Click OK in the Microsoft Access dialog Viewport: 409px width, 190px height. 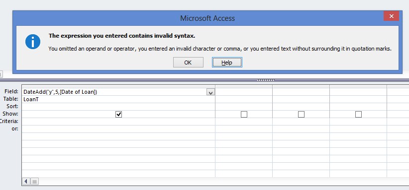188,63
